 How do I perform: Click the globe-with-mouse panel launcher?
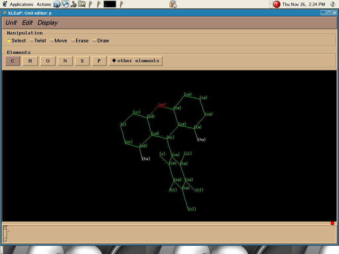click(x=65, y=4)
